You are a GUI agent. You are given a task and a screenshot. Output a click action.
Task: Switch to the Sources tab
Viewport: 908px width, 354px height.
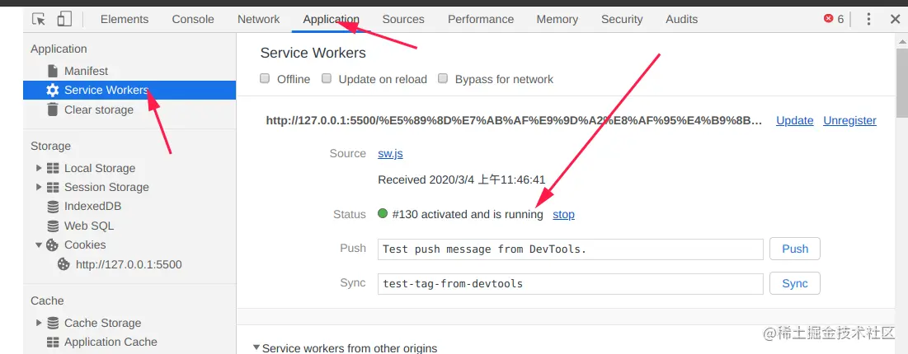tap(403, 19)
